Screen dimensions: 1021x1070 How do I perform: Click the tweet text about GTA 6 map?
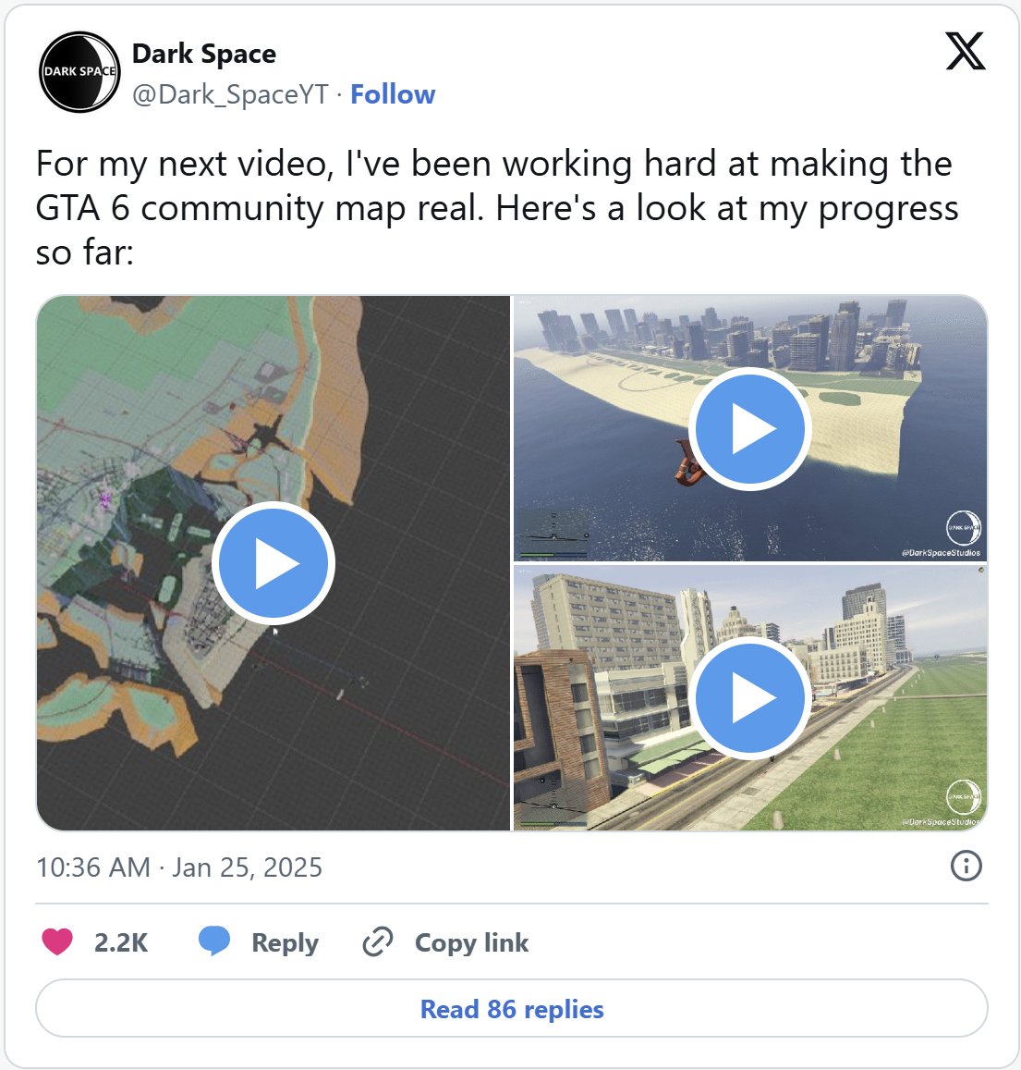(x=497, y=208)
